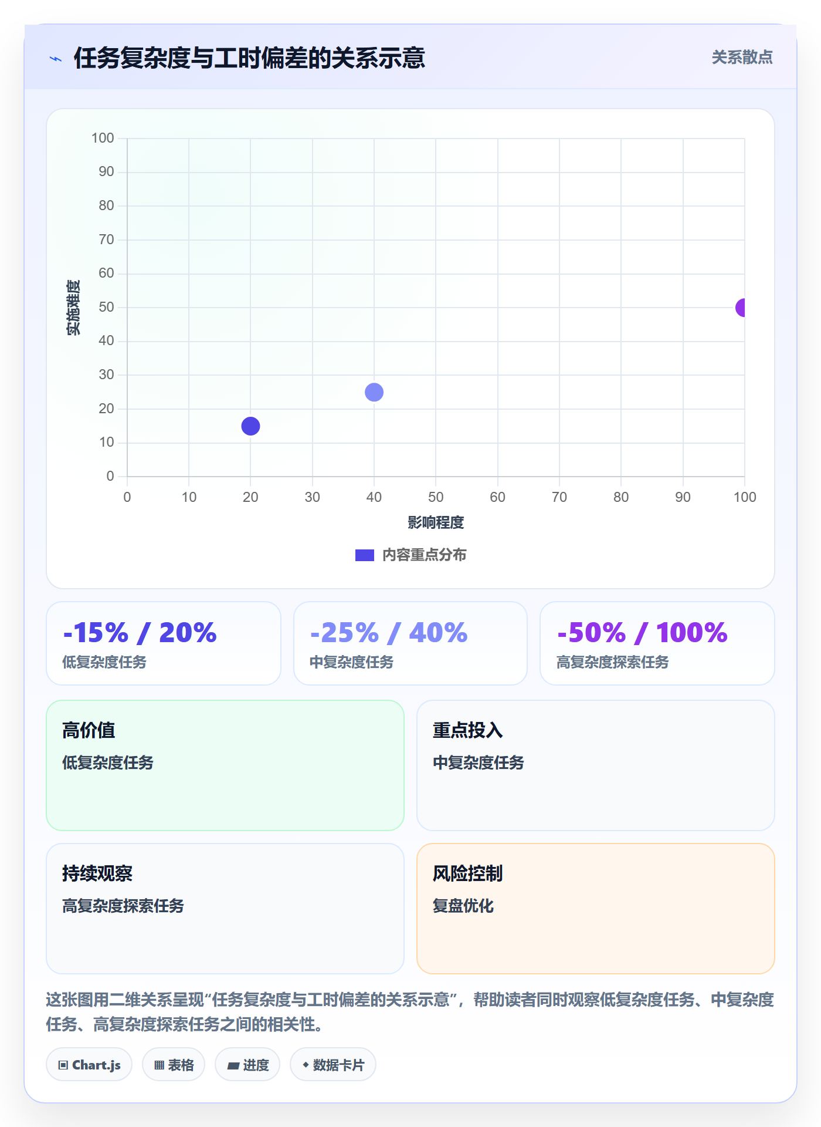Click the description paragraph starting 这张图用二维关系
Image resolution: width=821 pixels, height=1127 pixels.
(x=410, y=1012)
